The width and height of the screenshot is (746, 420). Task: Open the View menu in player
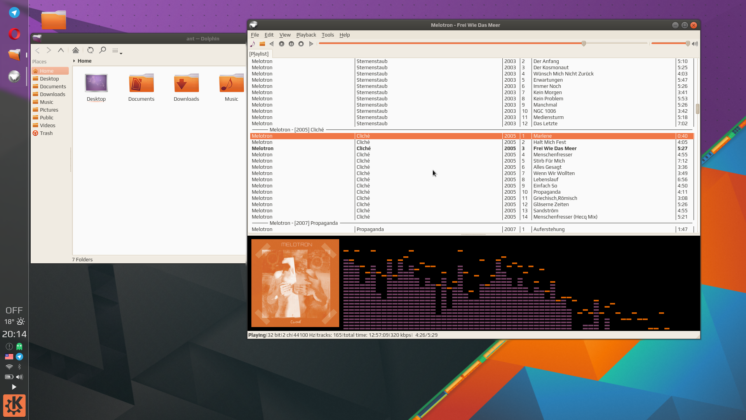285,35
